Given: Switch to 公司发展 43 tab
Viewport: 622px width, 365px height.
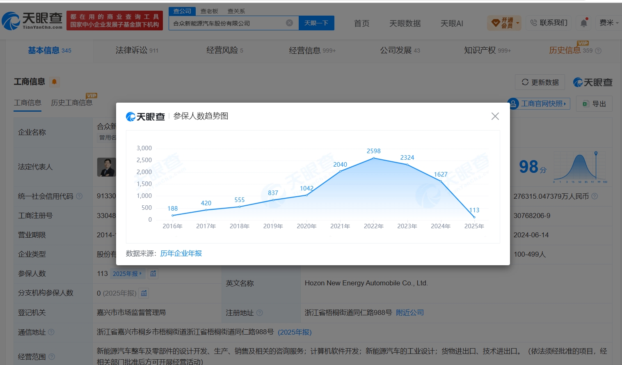Looking at the screenshot, I should pyautogui.click(x=400, y=51).
